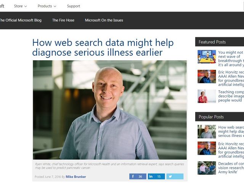Open The Fire Hose blog section
This screenshot has width=244, height=183.
pos(63,20)
